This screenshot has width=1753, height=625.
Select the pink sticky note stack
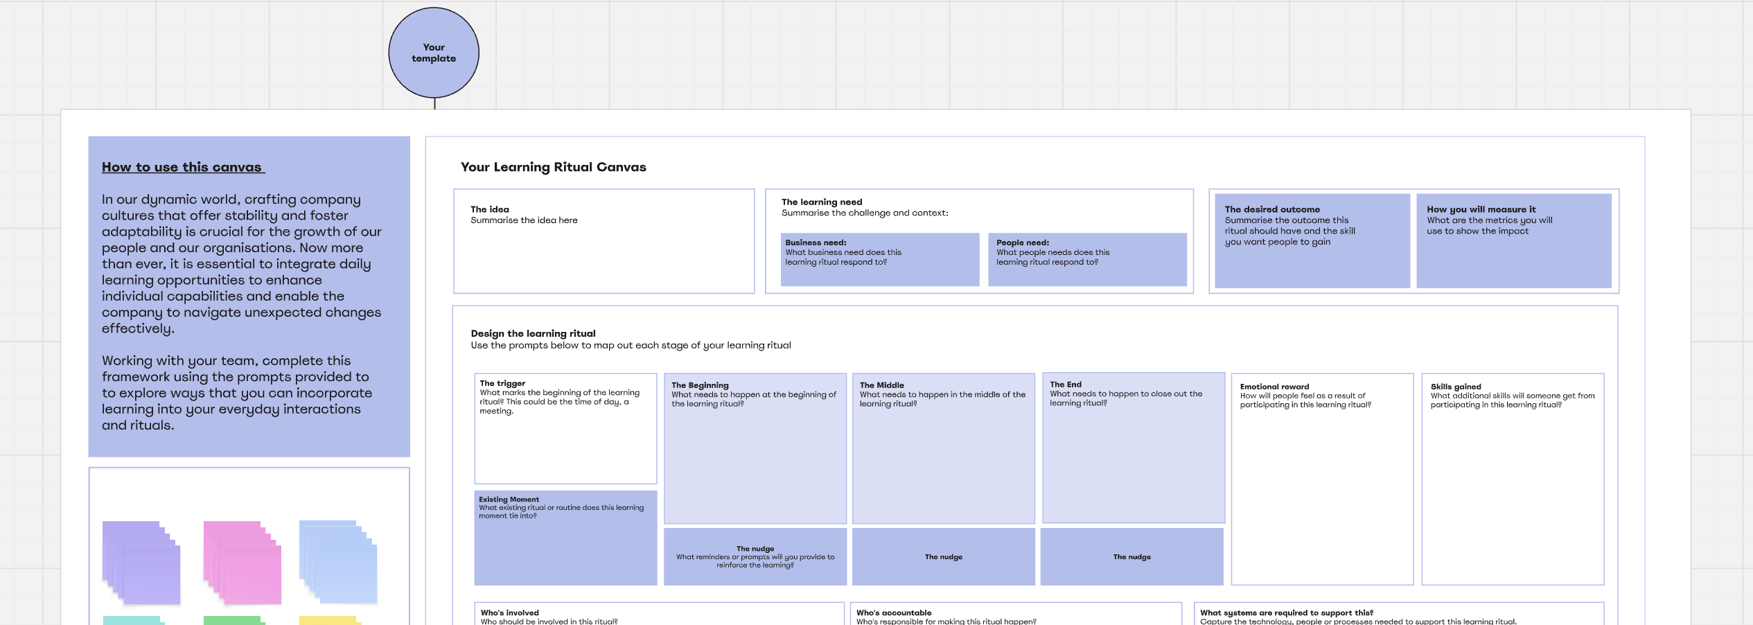(x=243, y=562)
